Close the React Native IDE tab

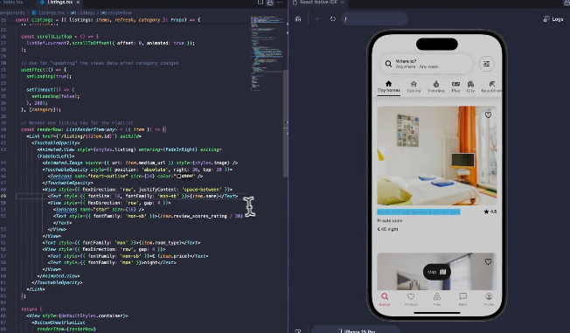point(342,2)
